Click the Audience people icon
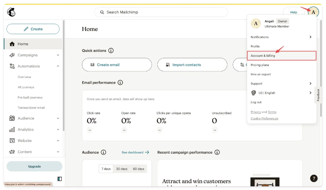Screen dimensions: 326x190 click(12, 118)
